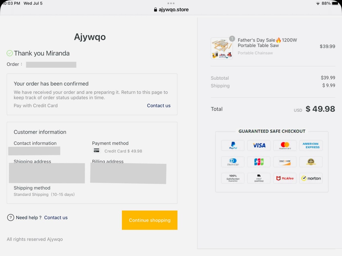Click the 100% Satisfaction Guarantee badge

[233, 178]
